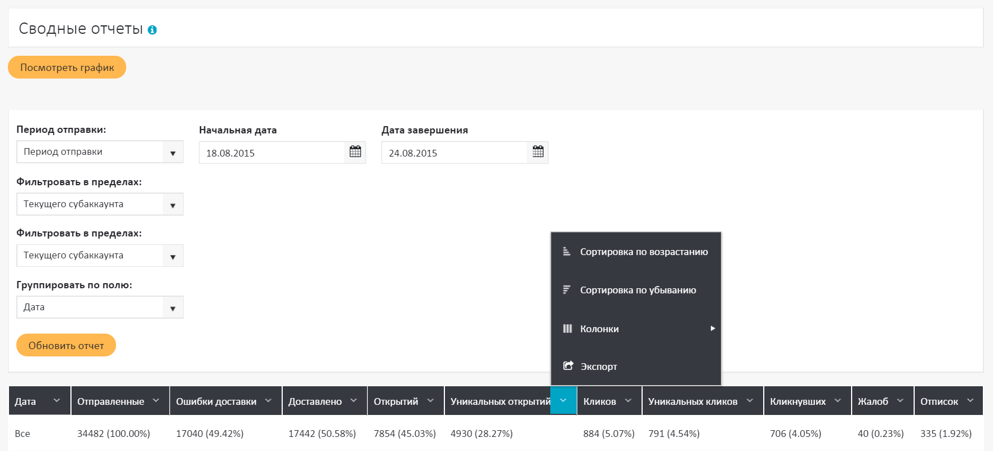
Task: Toggle the highlighted Уникальных открытий column menu
Action: [563, 400]
